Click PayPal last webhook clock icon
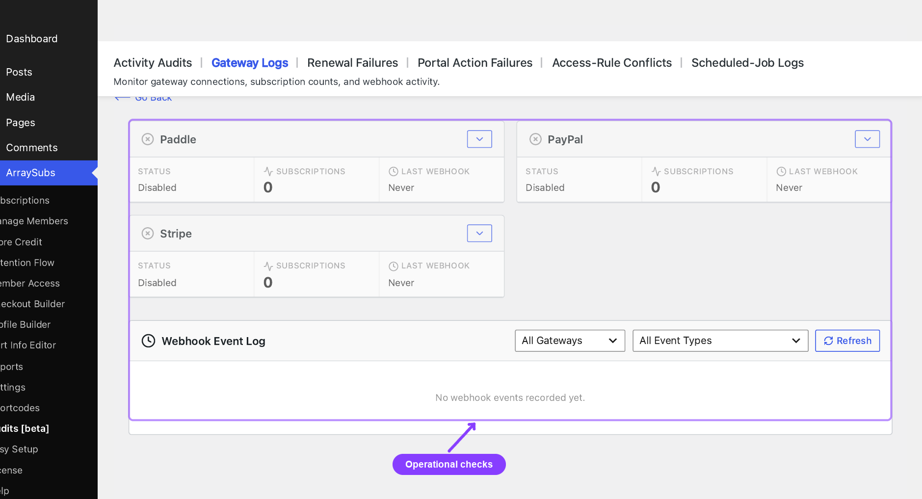This screenshot has width=922, height=499. click(x=781, y=171)
